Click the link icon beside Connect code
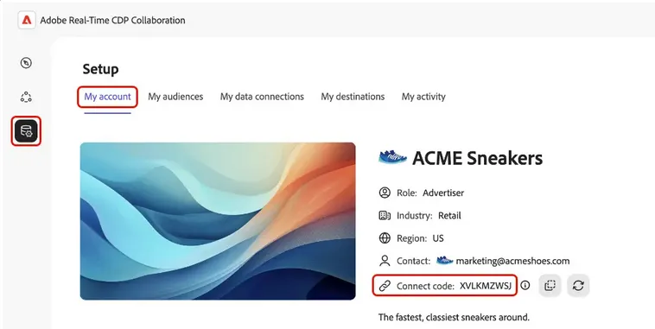This screenshot has width=655, height=329. [x=385, y=286]
